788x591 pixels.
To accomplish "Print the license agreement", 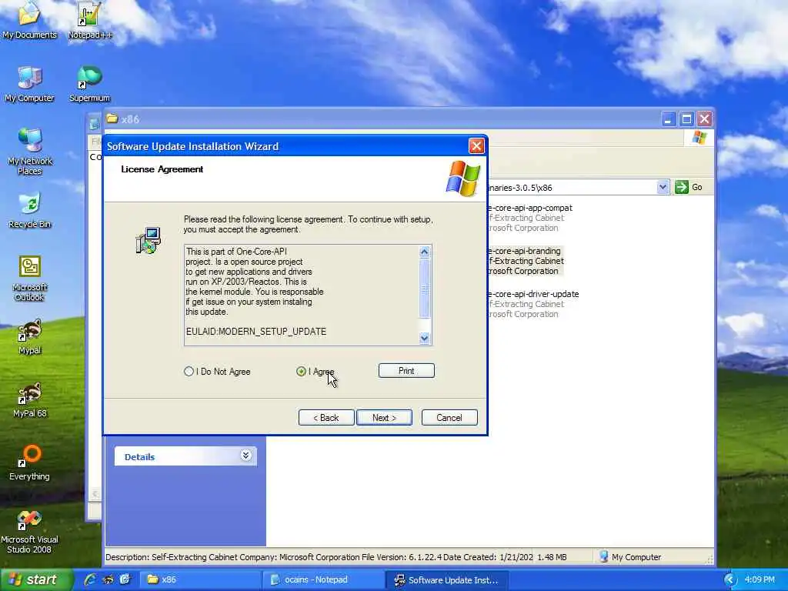I will [x=406, y=371].
